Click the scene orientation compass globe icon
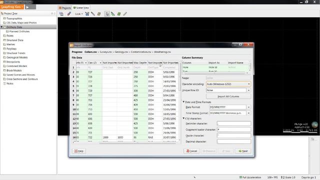 coord(314,124)
